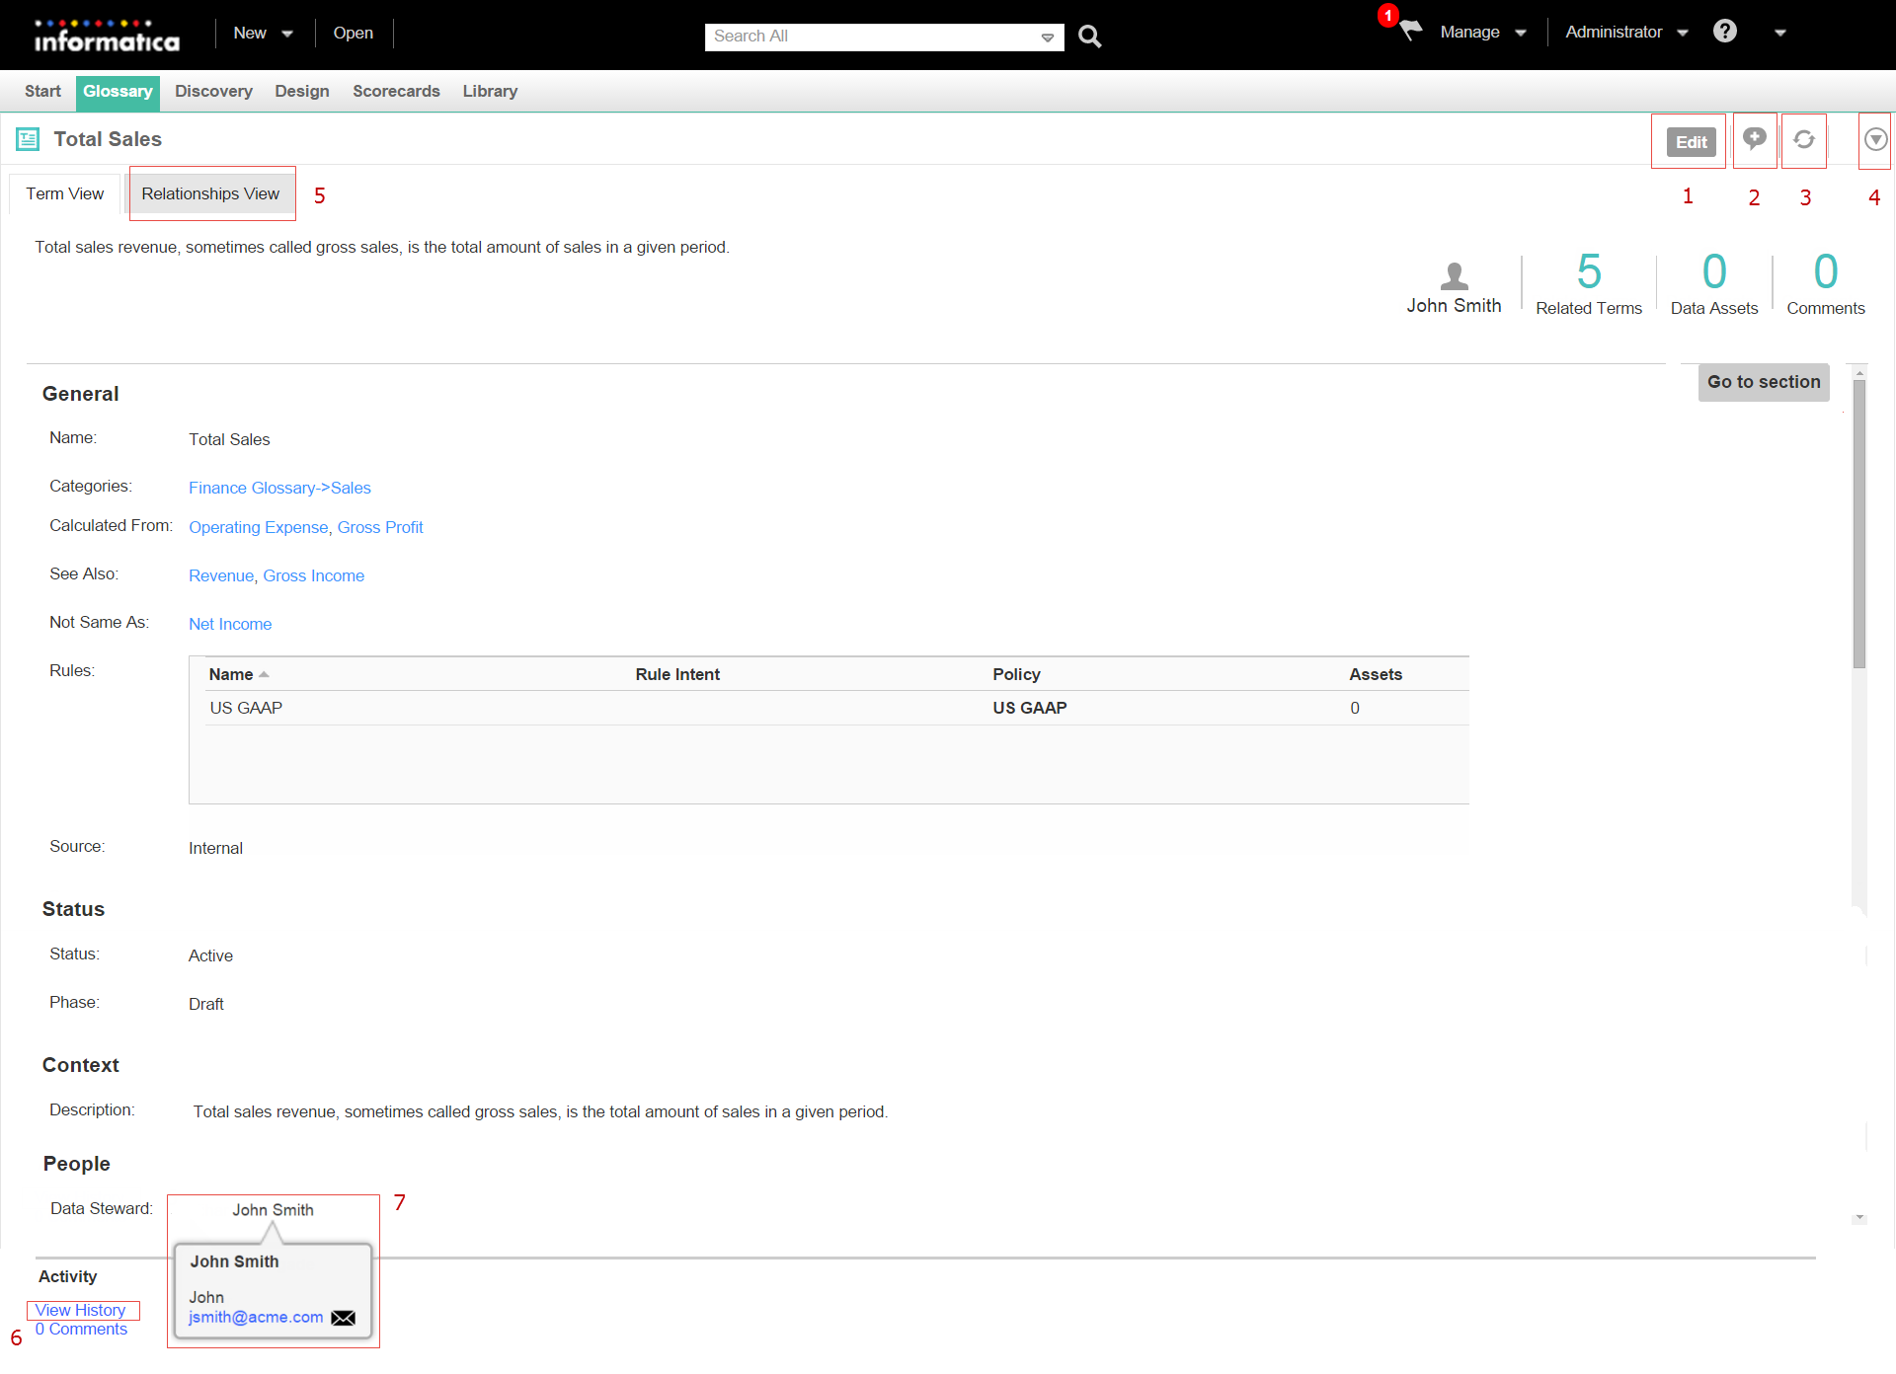Click the Rule Intent column header

[x=677, y=674]
